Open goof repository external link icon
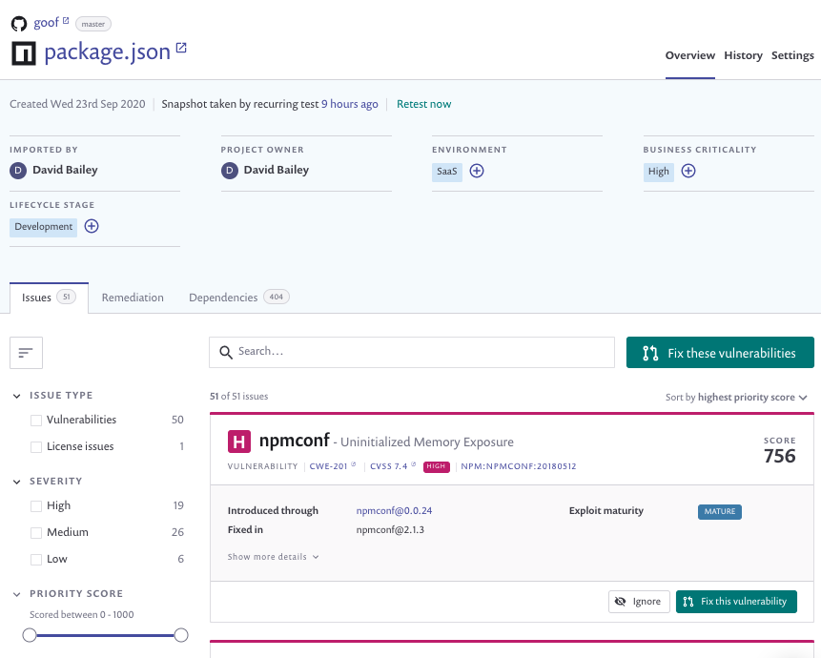Screen dimensions: 821x658 click(66, 20)
